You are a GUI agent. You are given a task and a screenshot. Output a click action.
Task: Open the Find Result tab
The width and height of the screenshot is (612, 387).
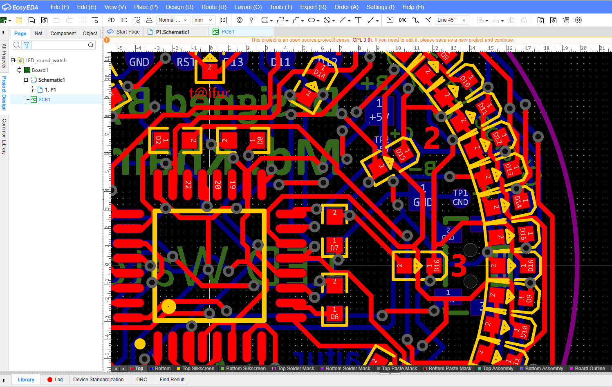click(x=172, y=380)
